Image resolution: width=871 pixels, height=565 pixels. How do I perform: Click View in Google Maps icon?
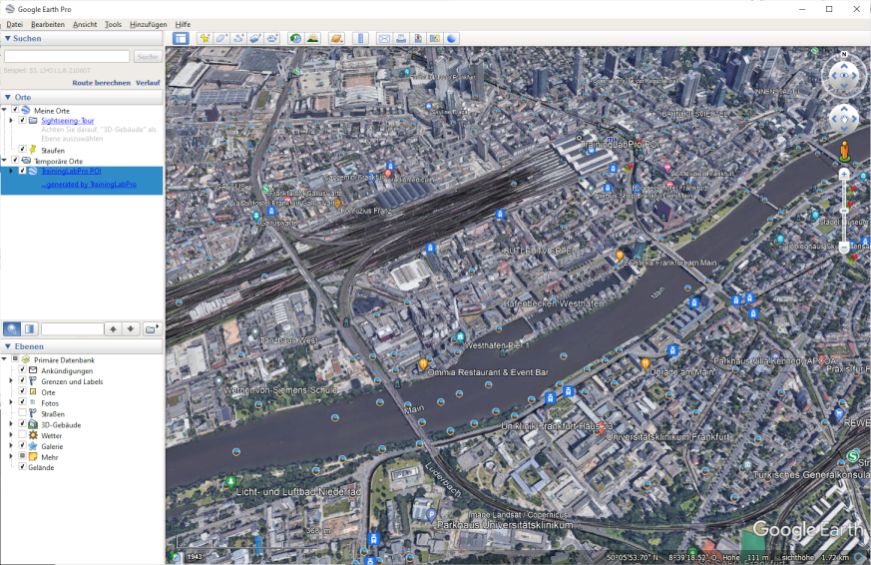pos(434,38)
